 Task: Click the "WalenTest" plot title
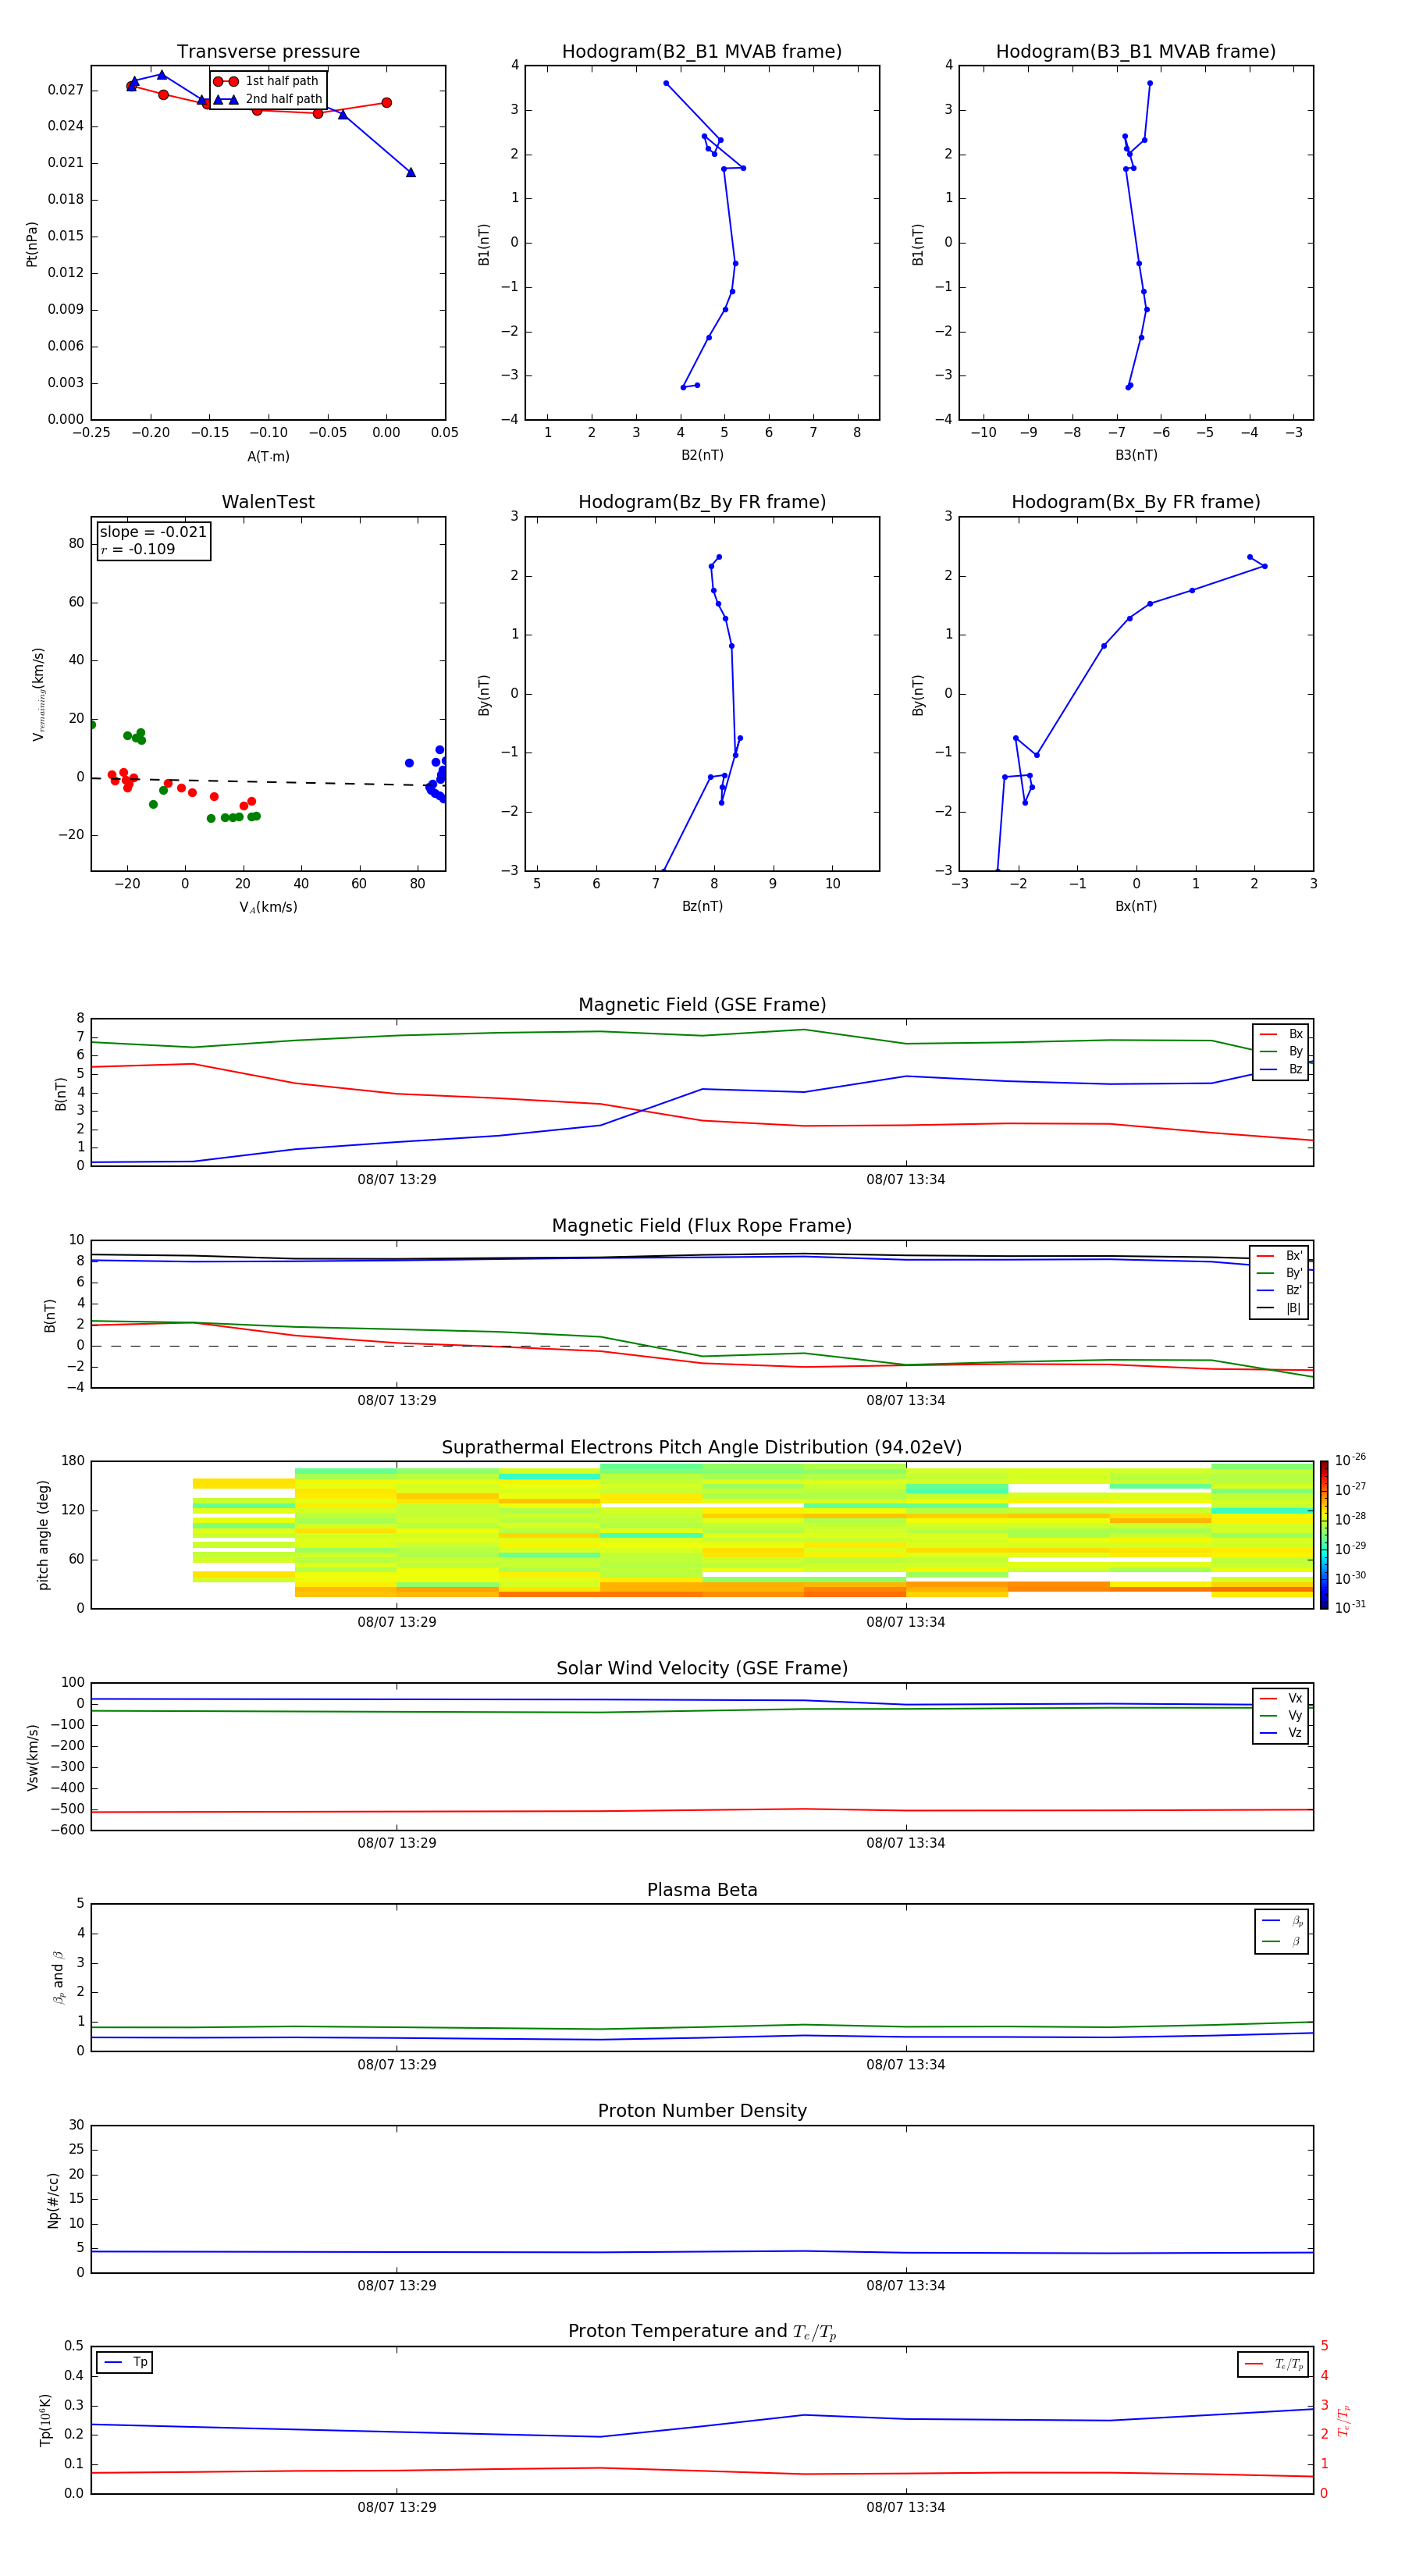[268, 502]
